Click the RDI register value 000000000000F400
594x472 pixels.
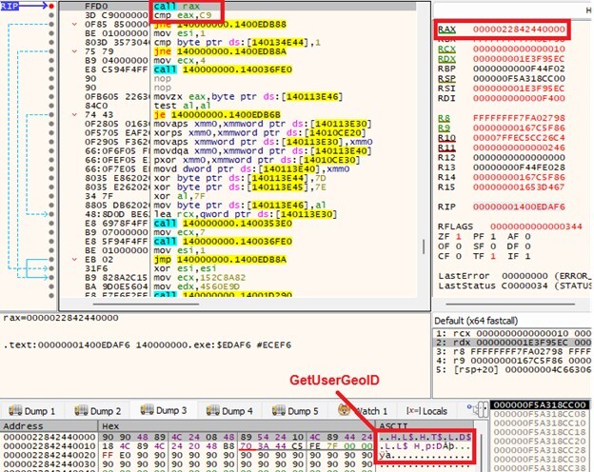(x=519, y=98)
